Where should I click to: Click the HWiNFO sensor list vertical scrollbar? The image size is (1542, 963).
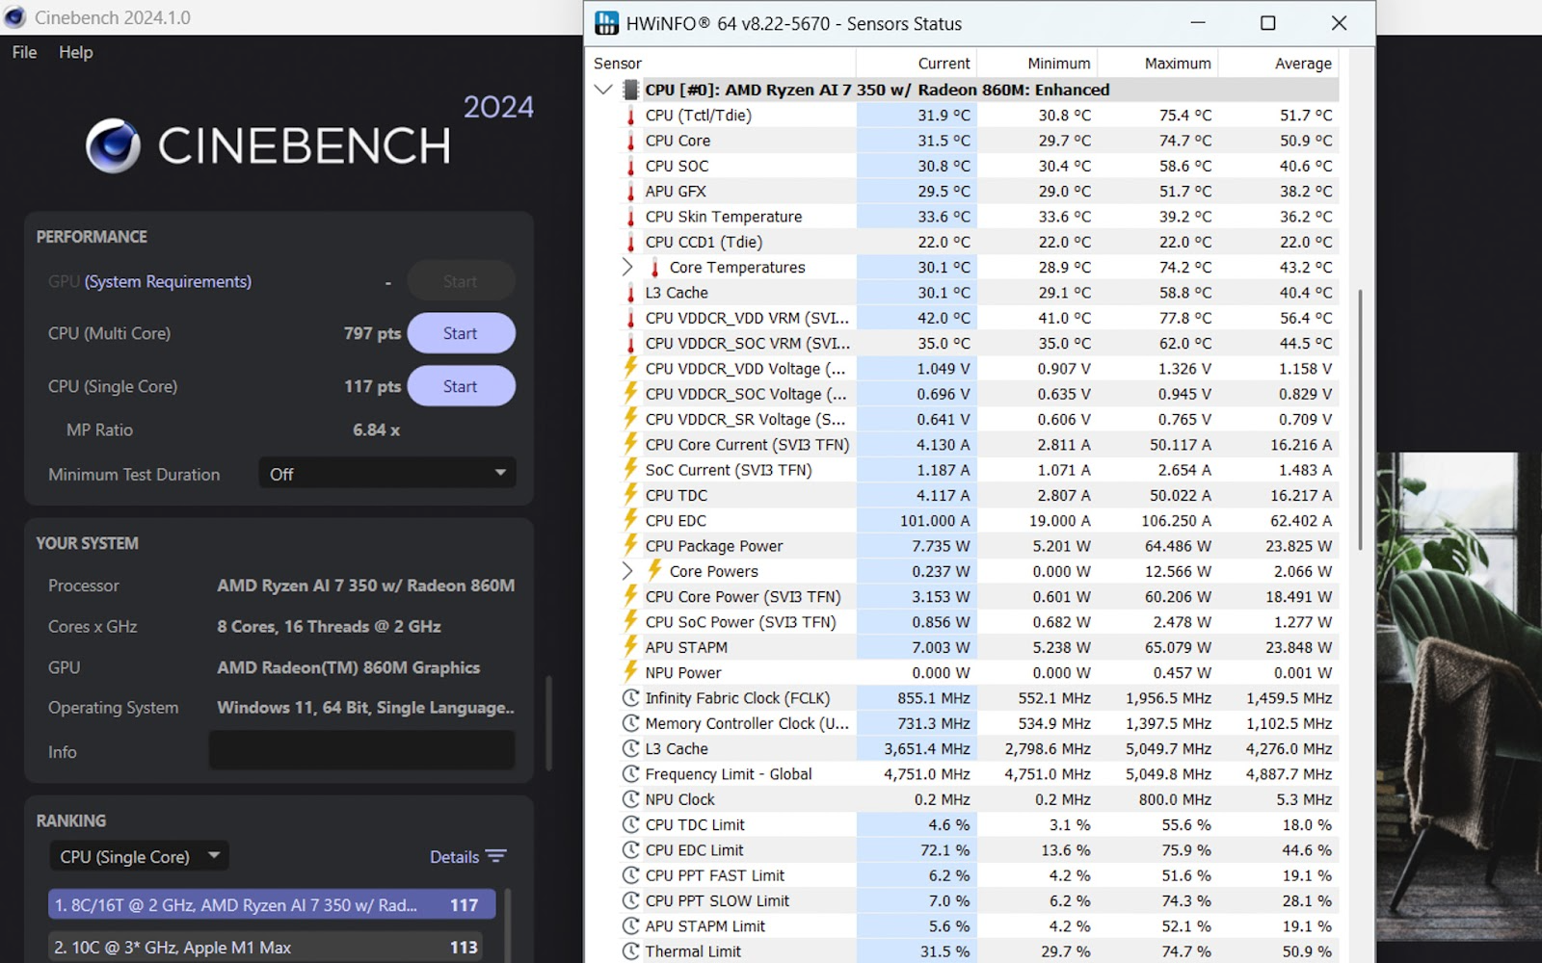coord(1361,419)
